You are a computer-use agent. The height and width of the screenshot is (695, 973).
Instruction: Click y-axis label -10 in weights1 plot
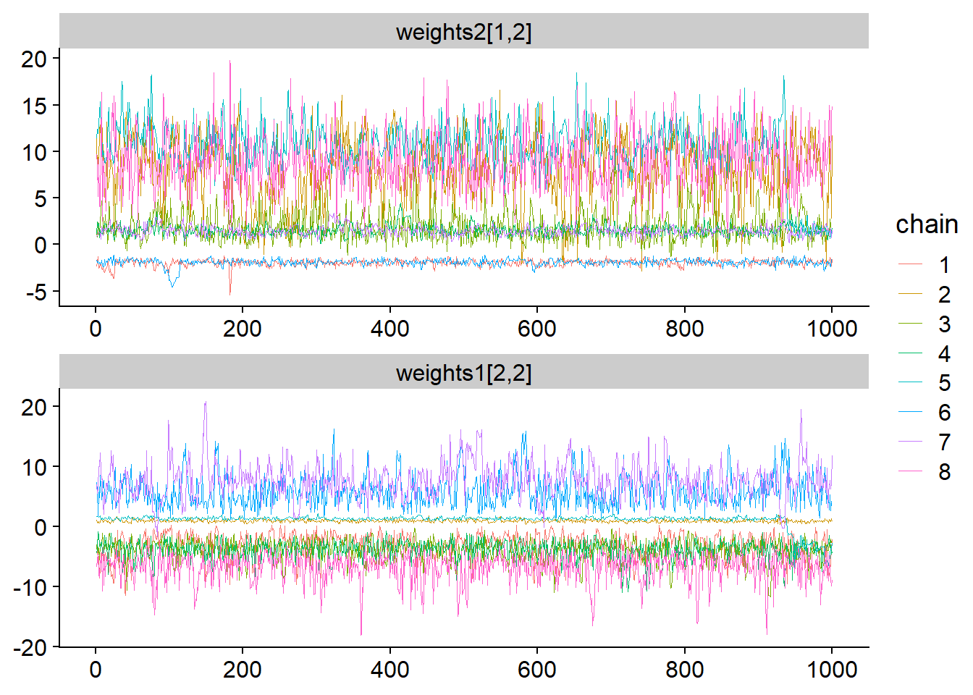[x=30, y=587]
